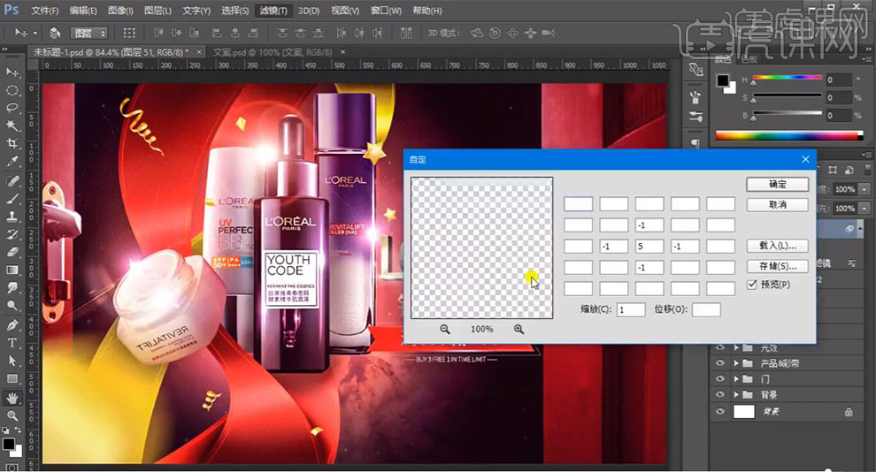Toggle visibility of the 门 layer group

click(x=720, y=379)
